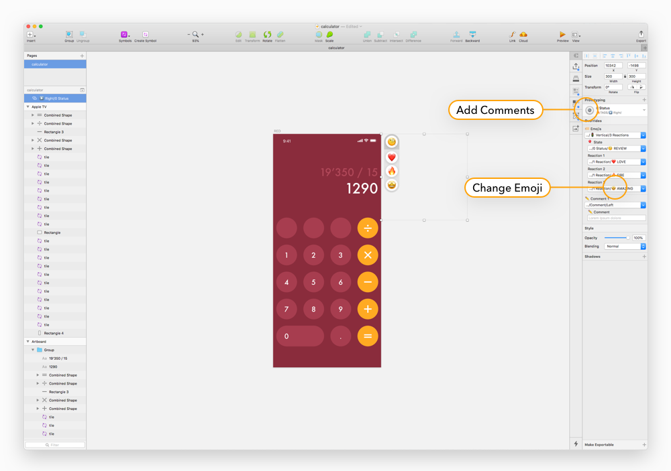Open the Cloud upload icon
This screenshot has width=671, height=471.
[x=523, y=34]
